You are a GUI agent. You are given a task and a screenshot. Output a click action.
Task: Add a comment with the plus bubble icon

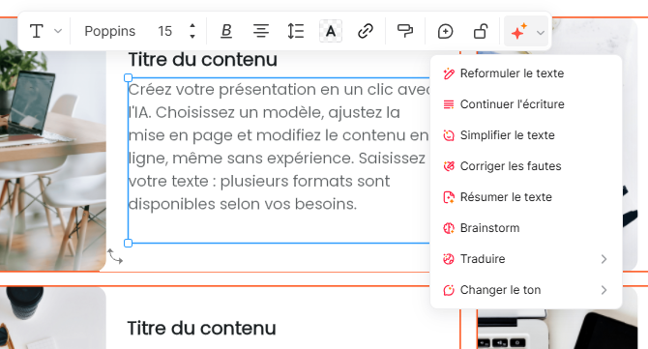point(445,31)
